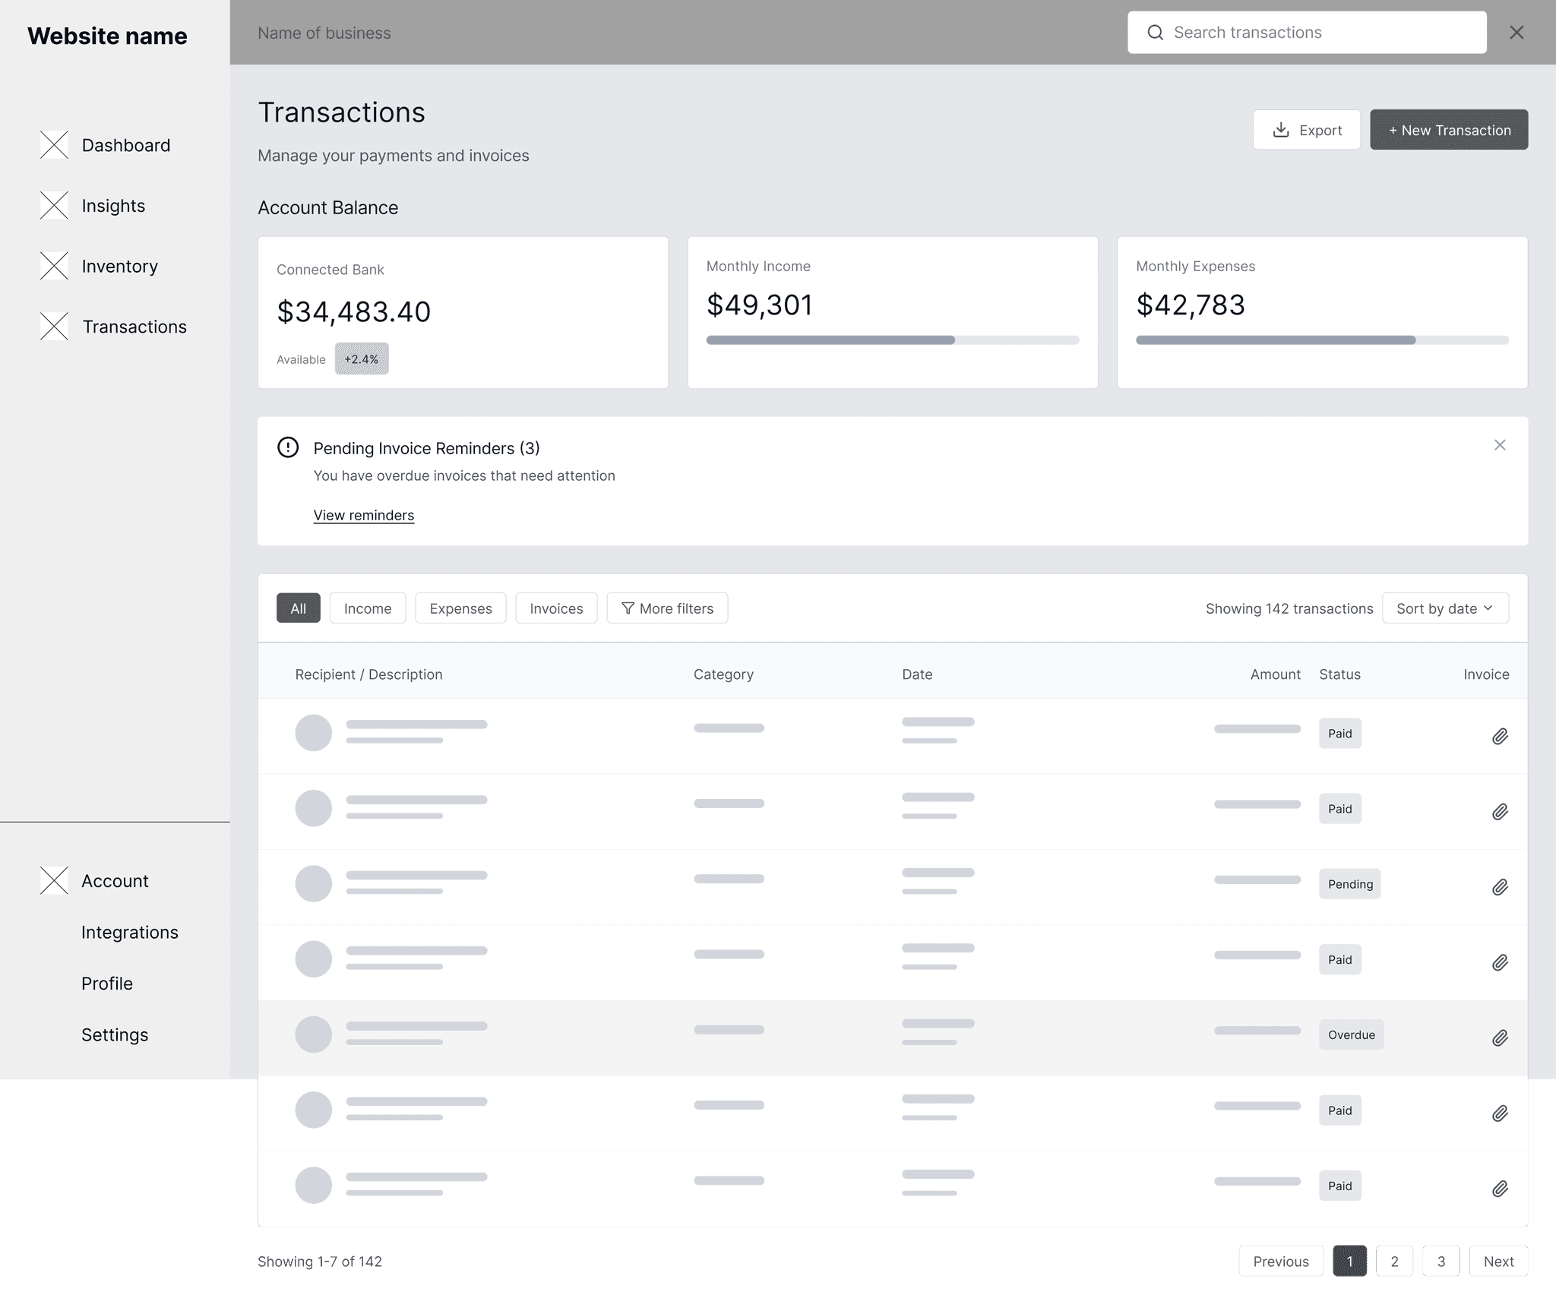Jump to page 2
1556x1298 pixels.
pyautogui.click(x=1394, y=1262)
